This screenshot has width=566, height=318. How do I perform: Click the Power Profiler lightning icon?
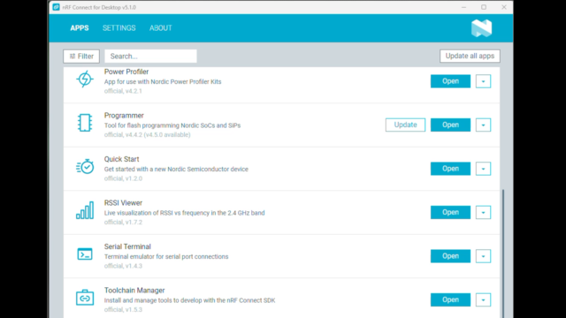click(x=85, y=79)
